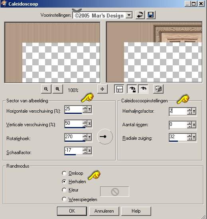Click the OK button
This screenshot has height=219, width=207.
72,211
